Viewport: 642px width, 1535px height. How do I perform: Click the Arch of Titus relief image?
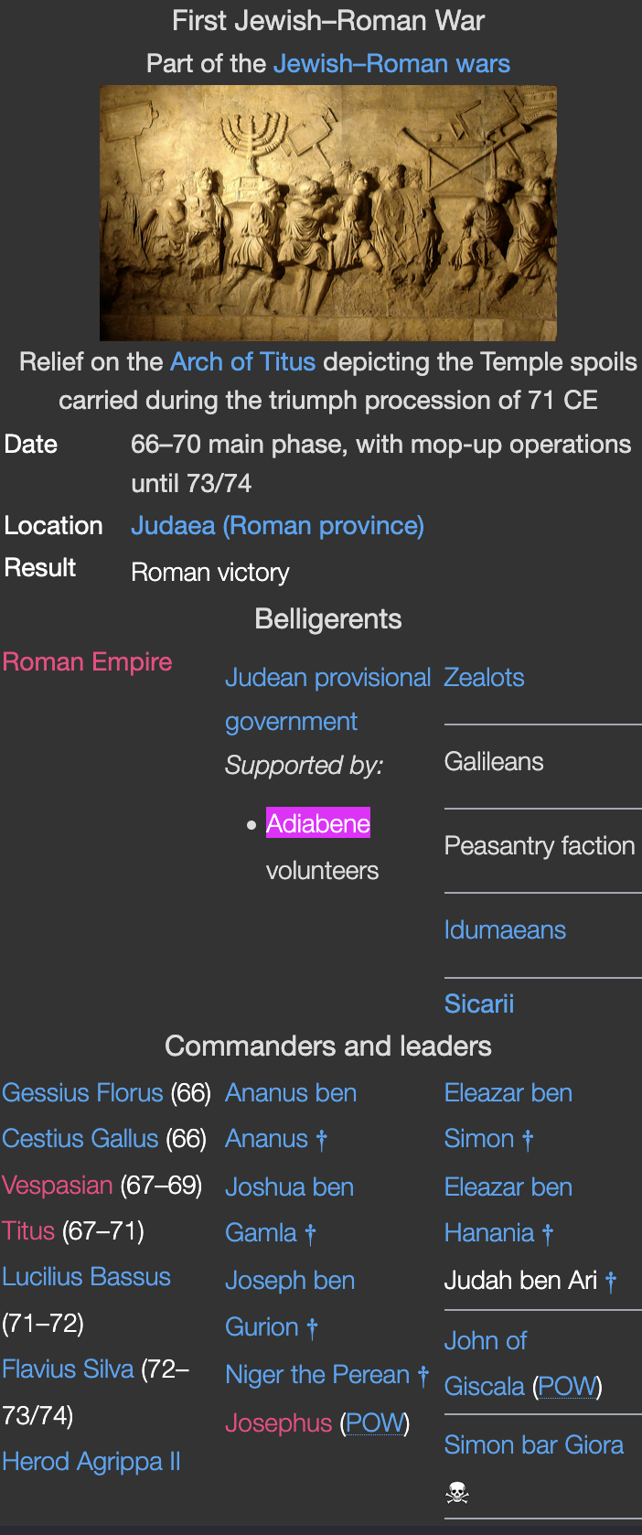[x=327, y=212]
